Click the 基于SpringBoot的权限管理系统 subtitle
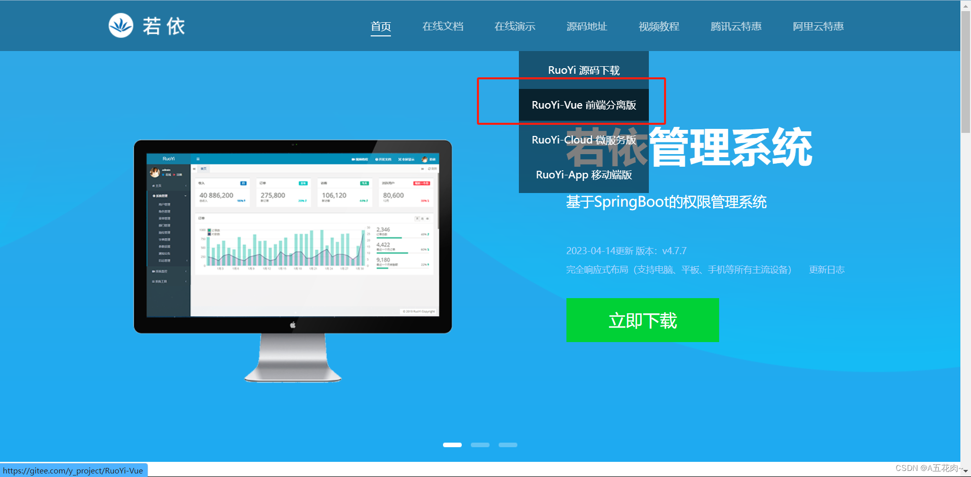 666,202
